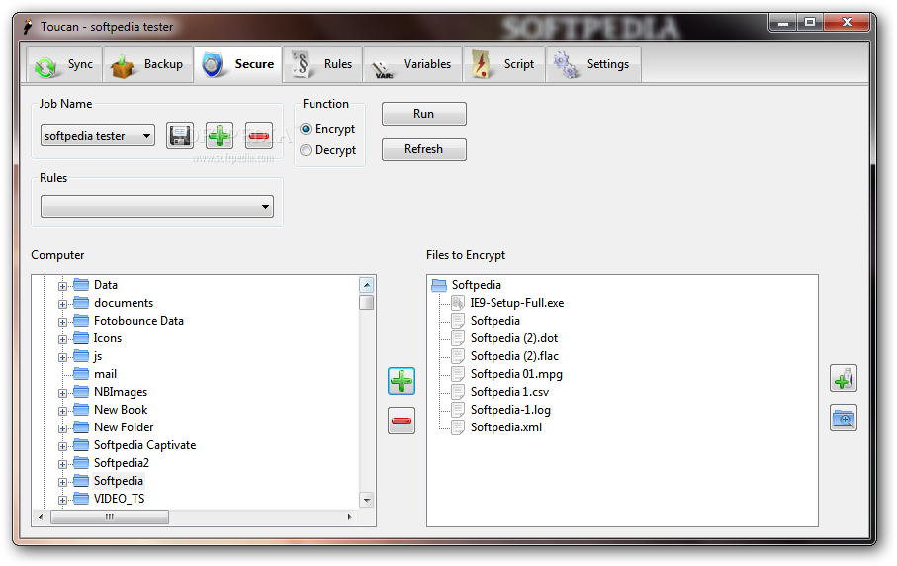
Task: Add a new job with green plus
Action: coord(220,136)
